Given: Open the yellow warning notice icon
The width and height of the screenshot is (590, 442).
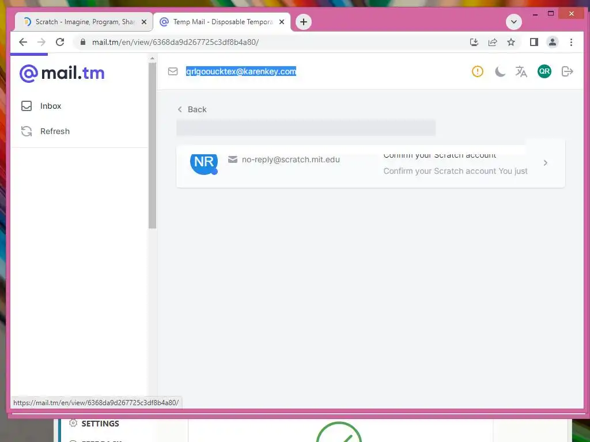Looking at the screenshot, I should [478, 71].
